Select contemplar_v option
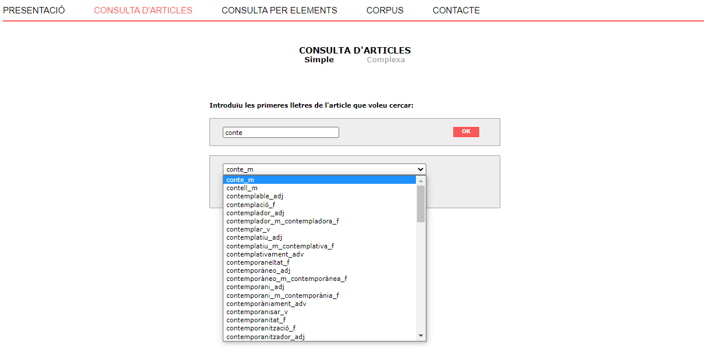The height and width of the screenshot is (356, 712). click(248, 229)
